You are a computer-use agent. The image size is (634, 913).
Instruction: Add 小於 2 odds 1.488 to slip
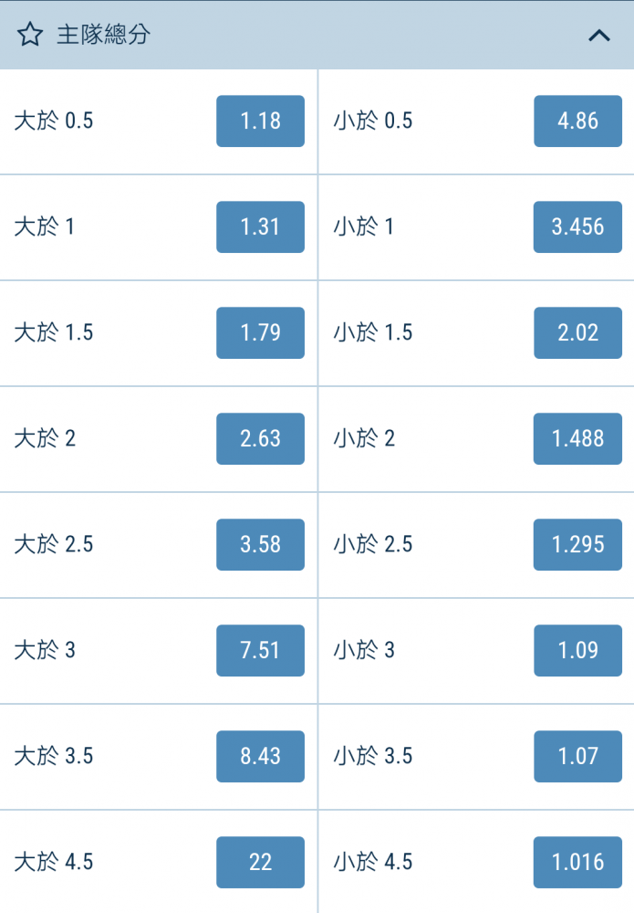pos(577,438)
